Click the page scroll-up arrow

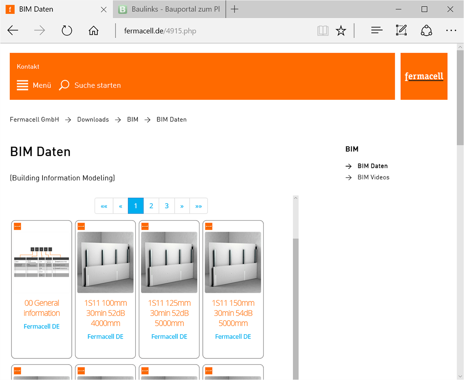tap(460, 47)
